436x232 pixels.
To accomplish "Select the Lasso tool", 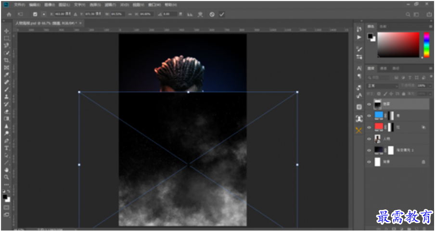I will click(x=6, y=46).
